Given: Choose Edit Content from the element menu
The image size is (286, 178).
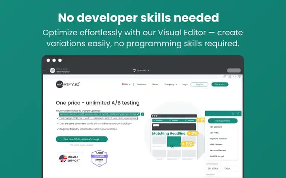Looking at the screenshot, I should (x=216, y=127).
